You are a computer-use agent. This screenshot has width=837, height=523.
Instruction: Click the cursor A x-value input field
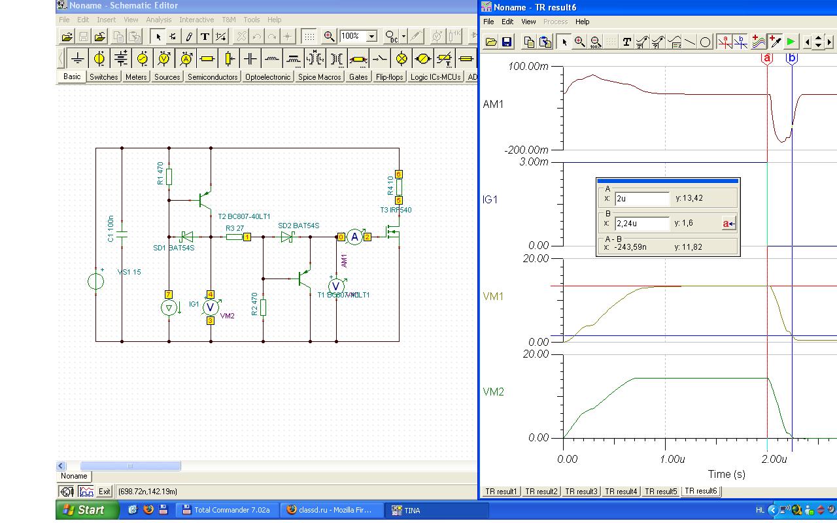click(x=642, y=199)
